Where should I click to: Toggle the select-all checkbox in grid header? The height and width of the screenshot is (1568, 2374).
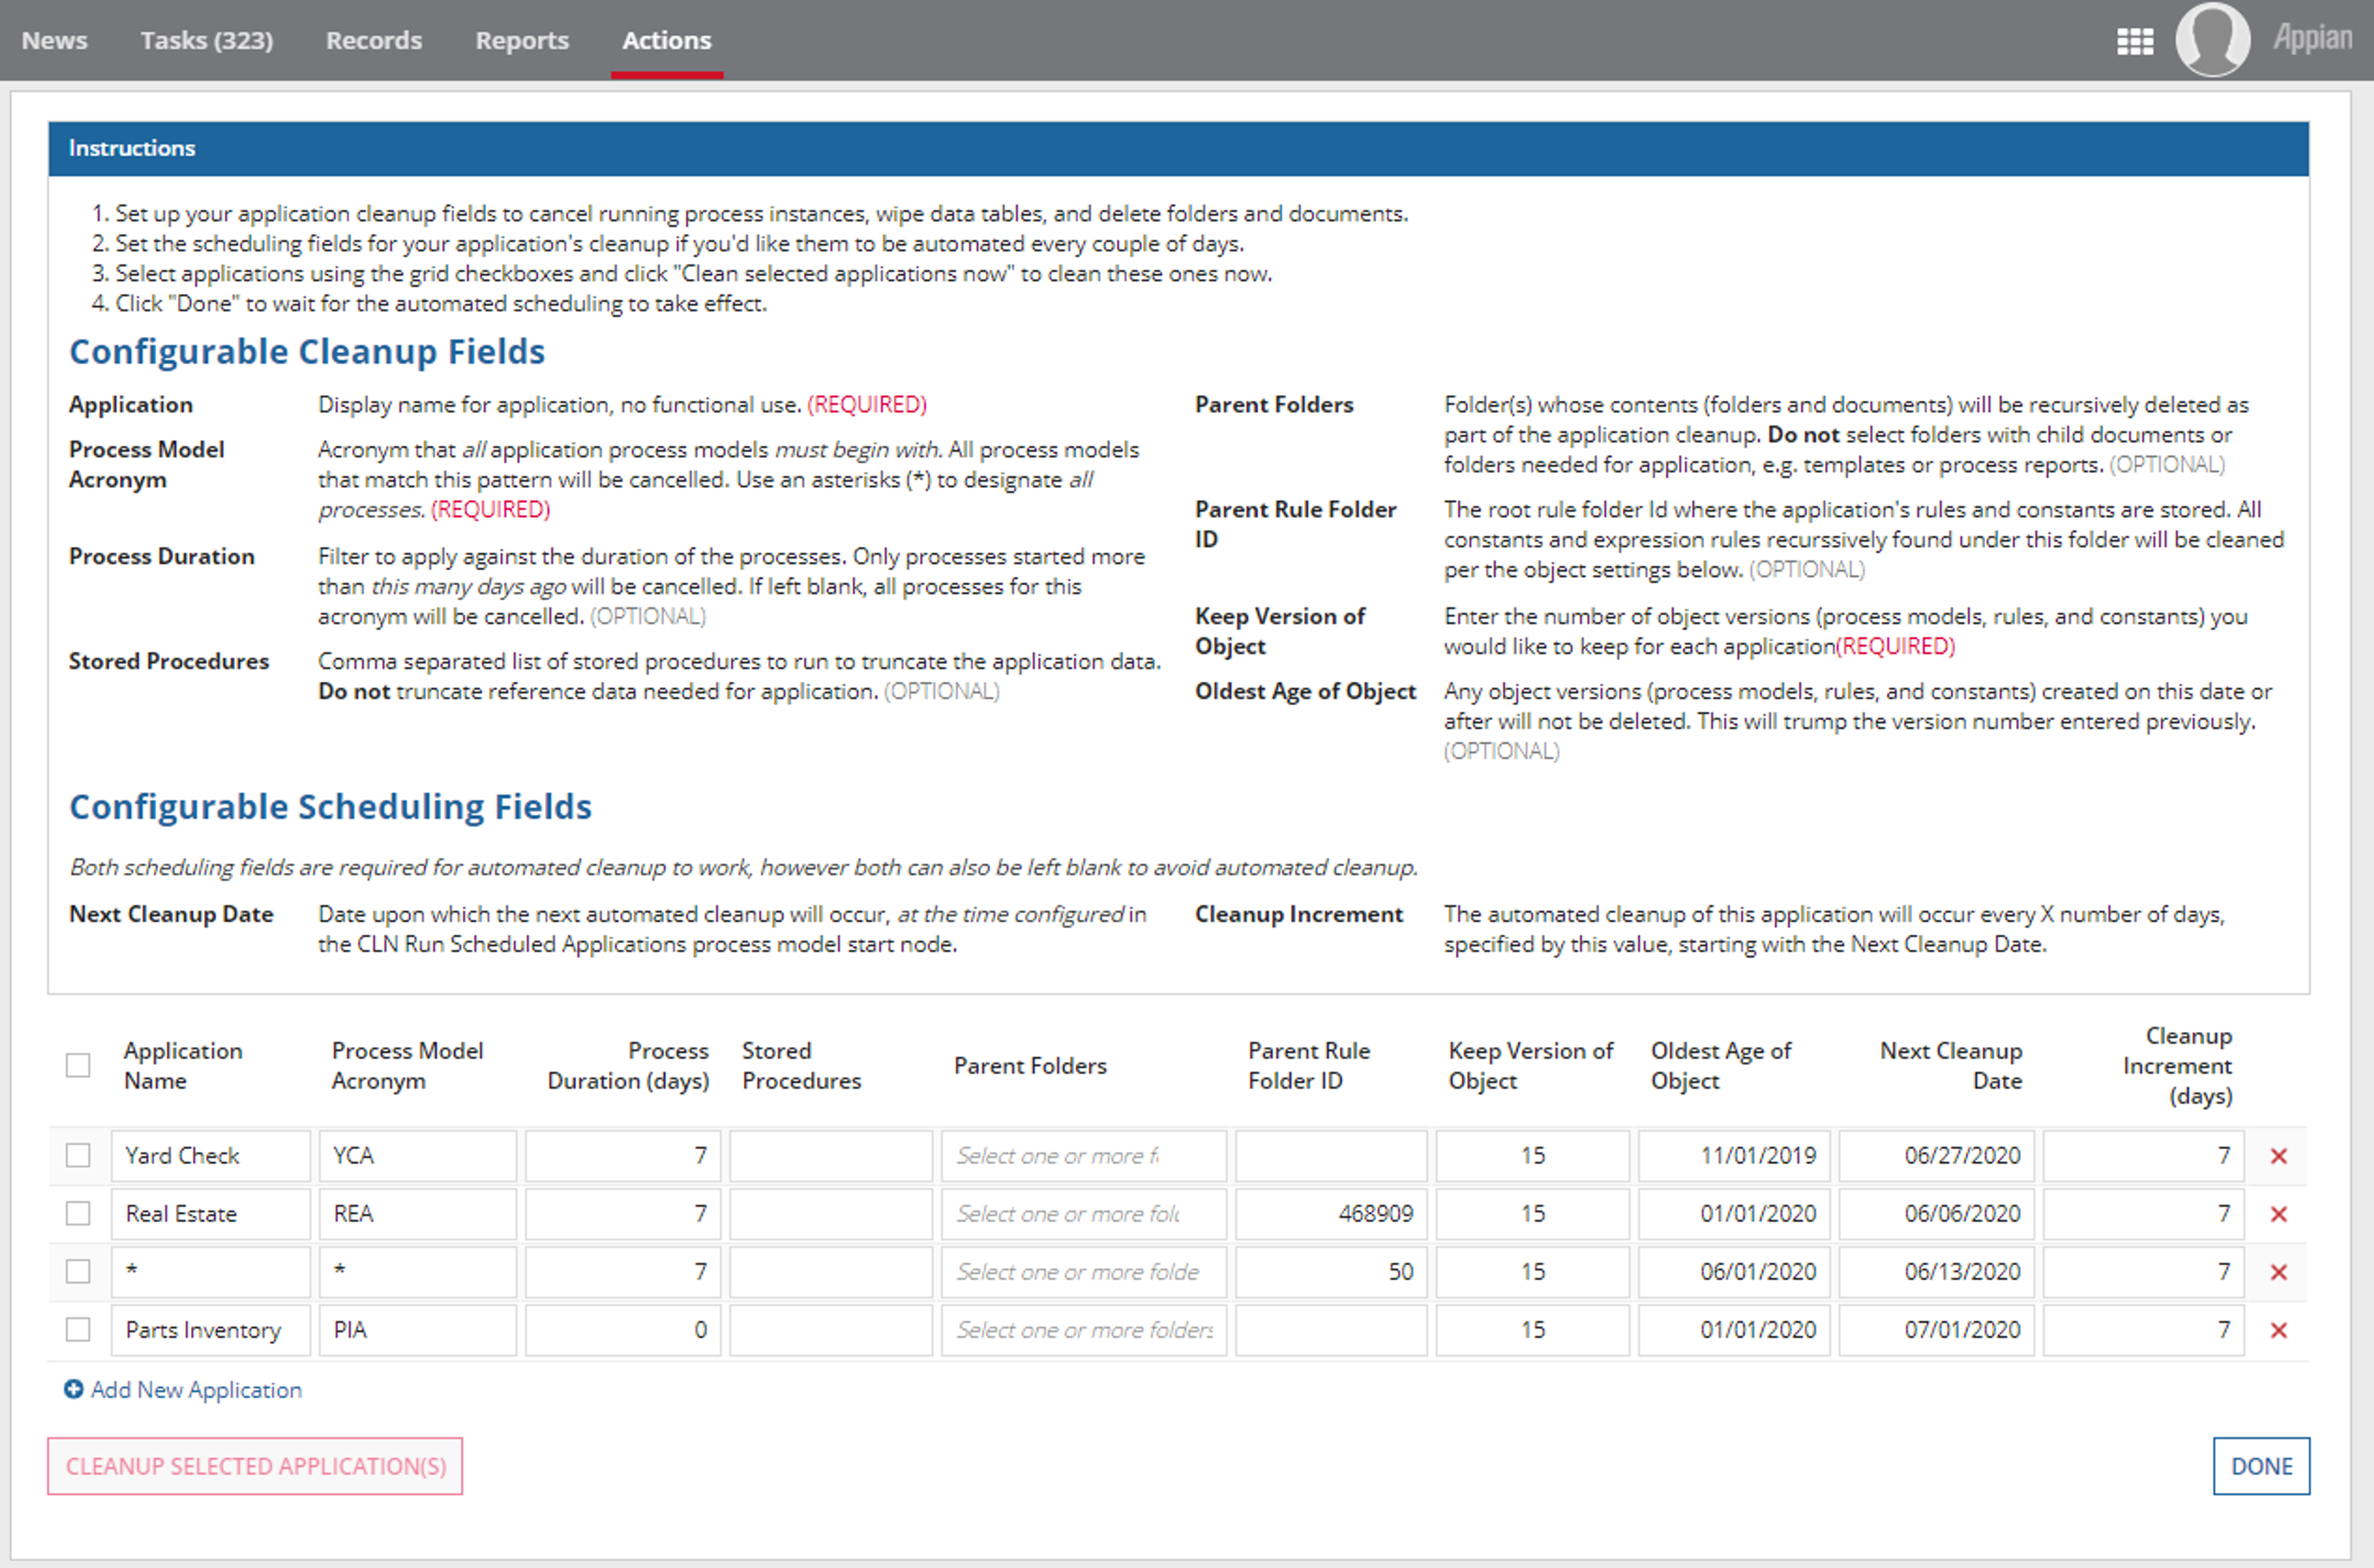point(78,1065)
